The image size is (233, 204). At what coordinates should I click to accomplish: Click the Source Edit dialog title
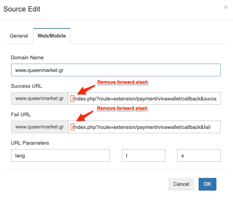coord(22,9)
